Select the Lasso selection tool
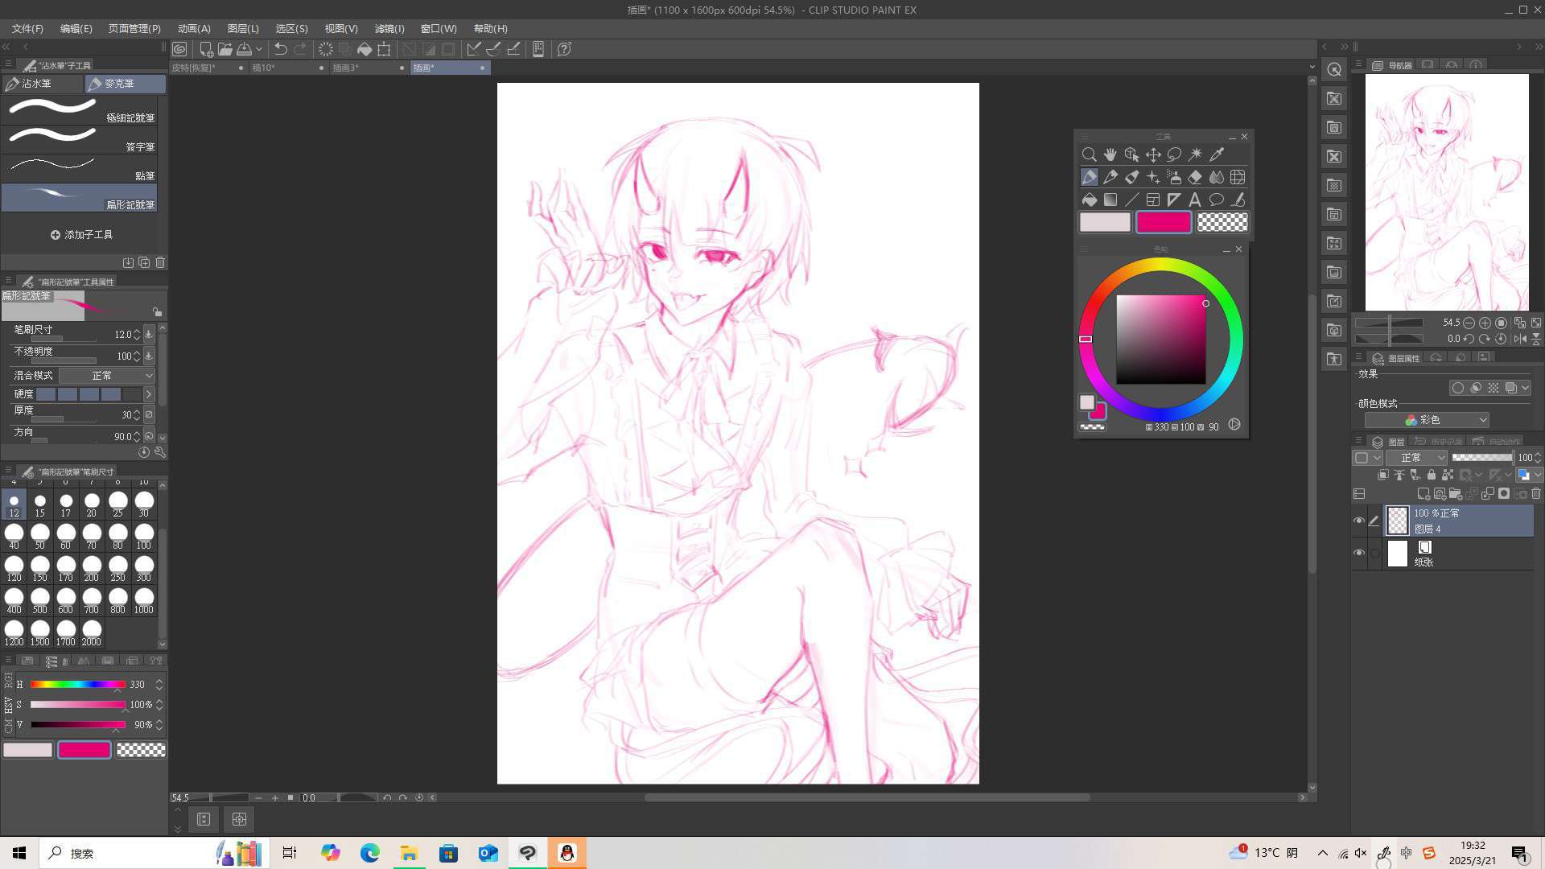 click(1174, 154)
